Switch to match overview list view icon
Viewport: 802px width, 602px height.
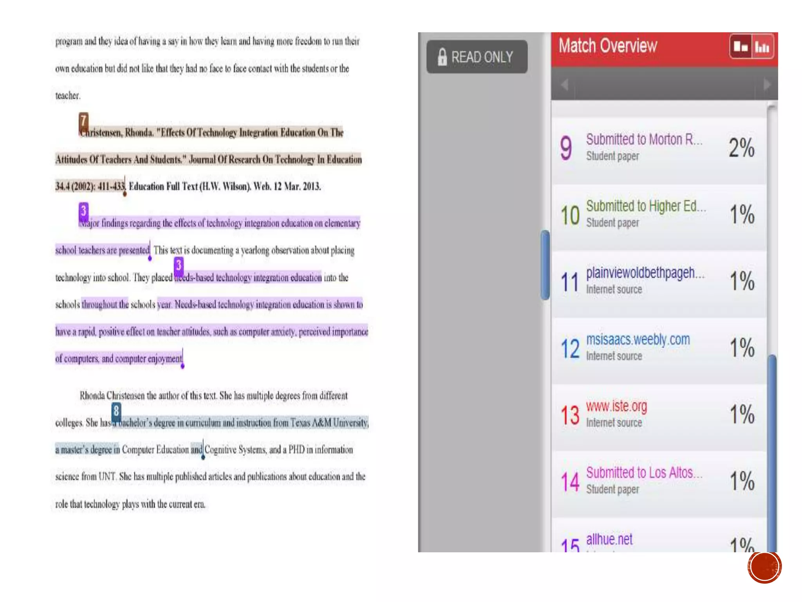click(741, 47)
